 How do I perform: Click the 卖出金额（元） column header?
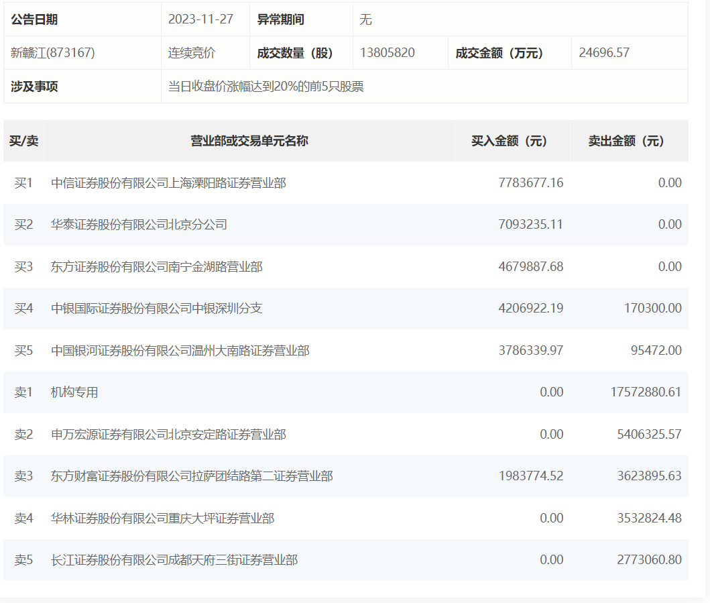[630, 141]
